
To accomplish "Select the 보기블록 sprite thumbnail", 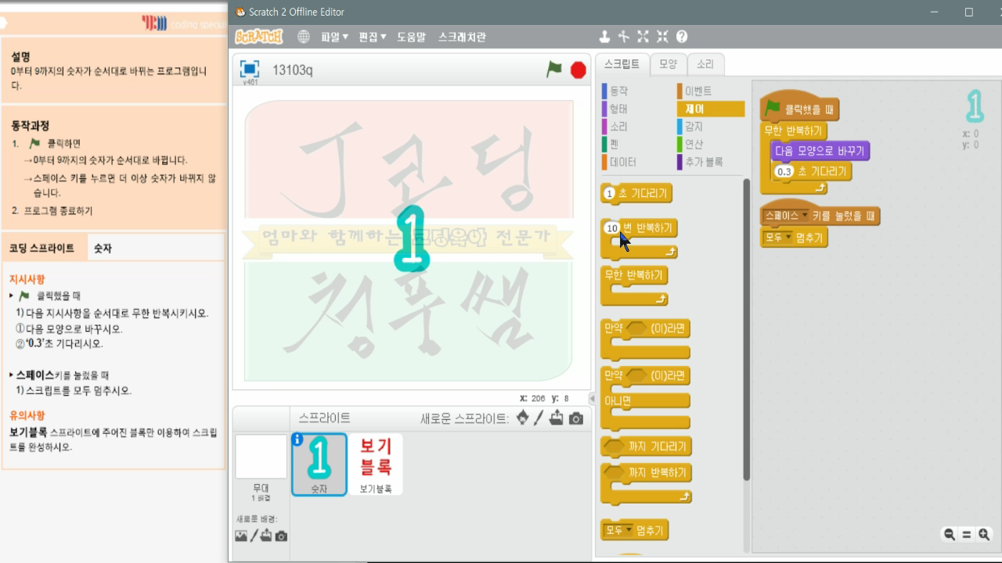I will tap(376, 464).
